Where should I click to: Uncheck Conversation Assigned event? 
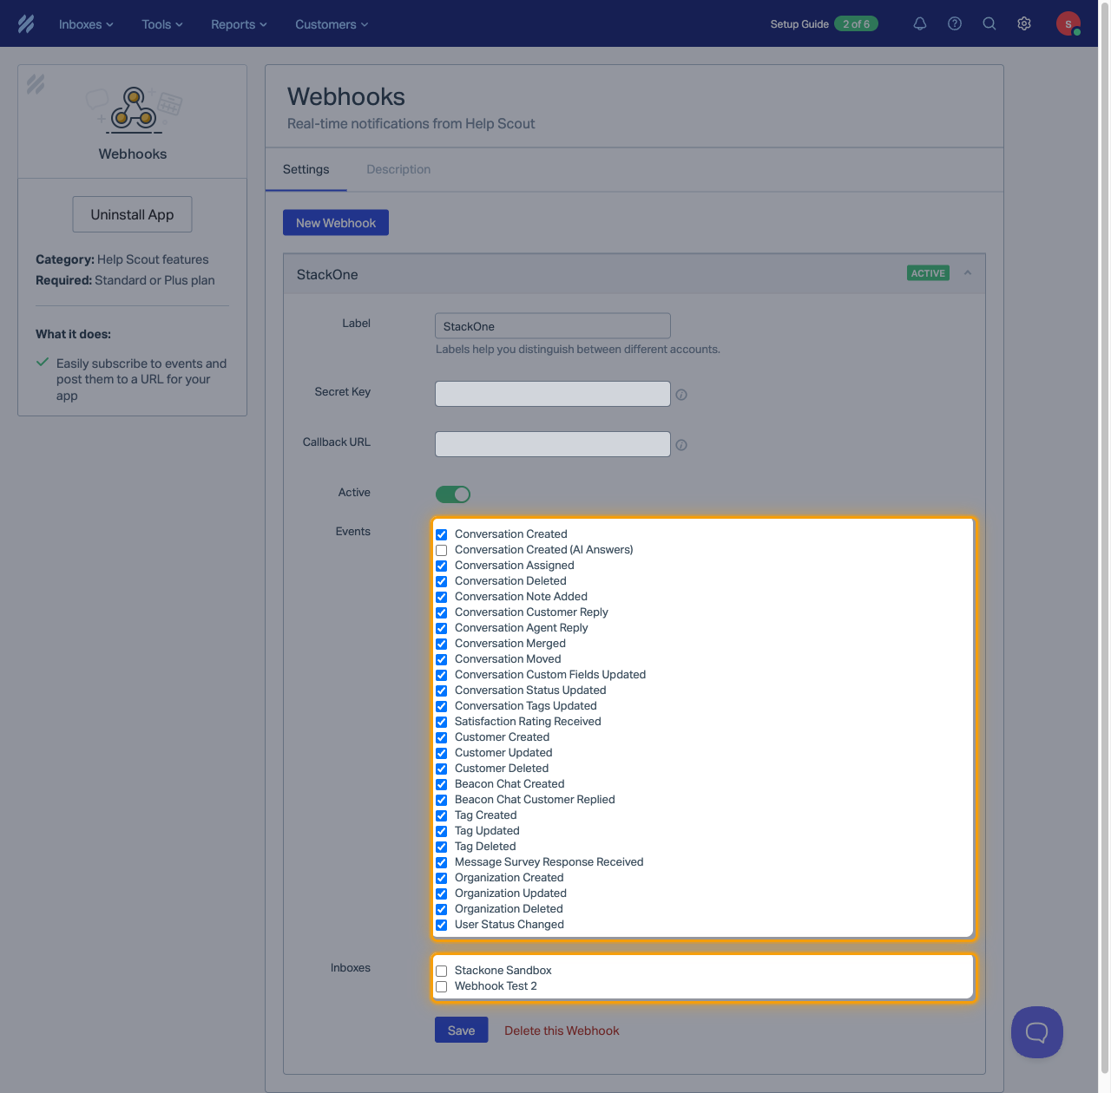pyautogui.click(x=442, y=566)
